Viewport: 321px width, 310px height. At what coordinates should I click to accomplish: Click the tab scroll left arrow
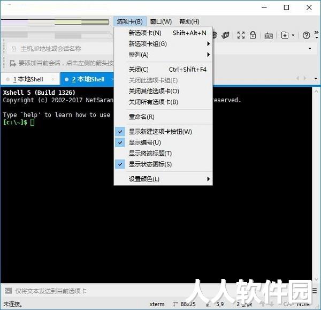click(x=297, y=78)
